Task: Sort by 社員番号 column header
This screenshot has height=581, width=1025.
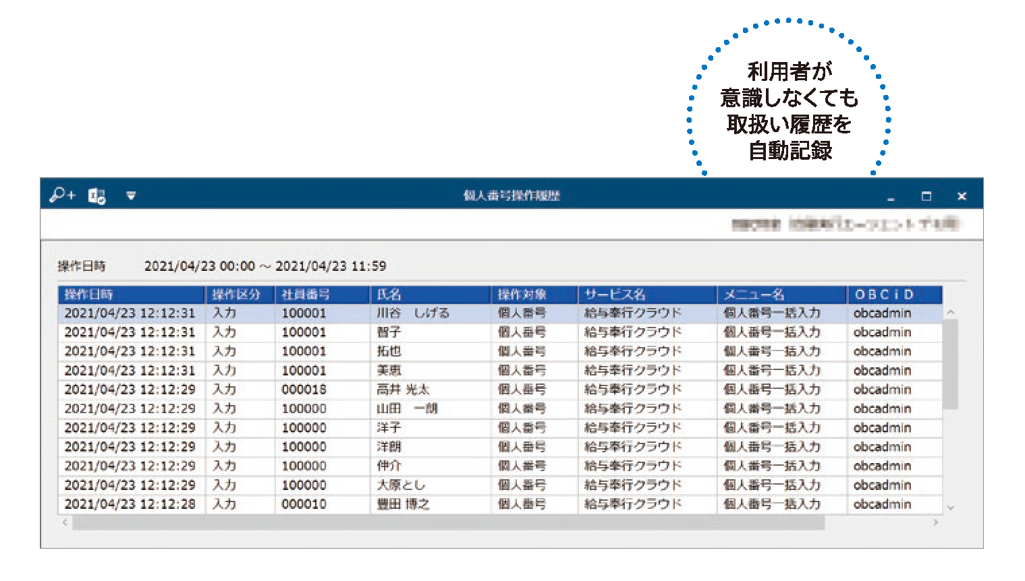Action: [x=323, y=295]
